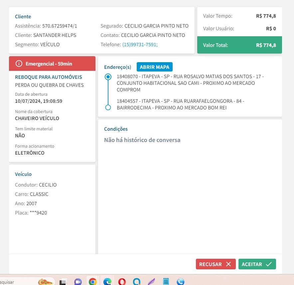Open the purple feather app in taskbar
The image size is (294, 285).
tap(151, 281)
